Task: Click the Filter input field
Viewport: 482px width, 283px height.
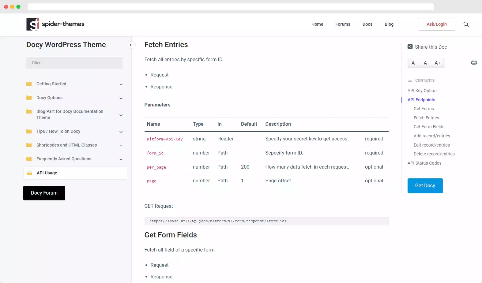Action: click(x=74, y=63)
